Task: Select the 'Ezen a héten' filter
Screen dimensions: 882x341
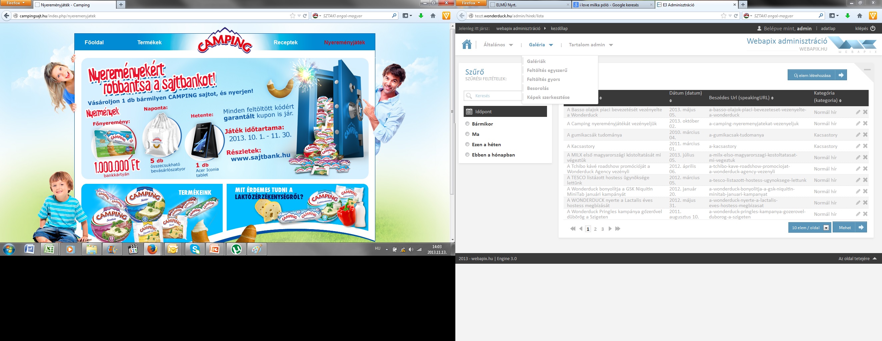Action: click(x=467, y=144)
